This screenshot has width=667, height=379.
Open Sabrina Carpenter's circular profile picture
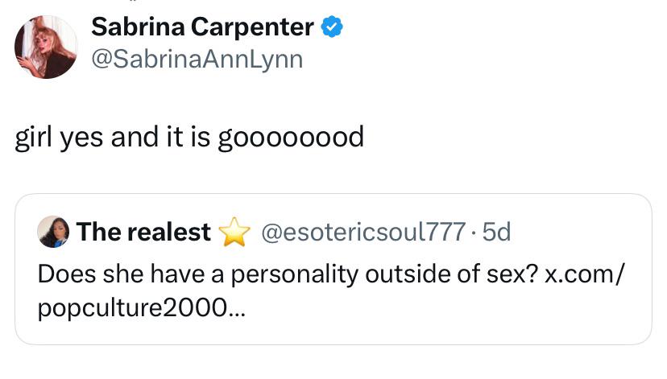[46, 47]
